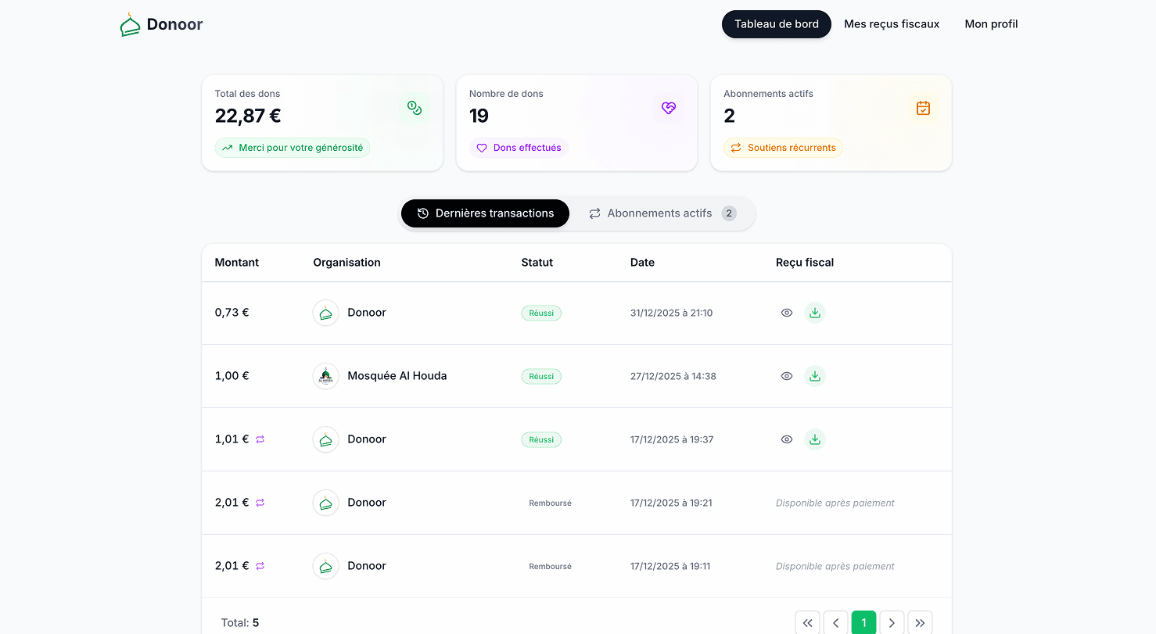Switch to the Abonnements actifs tab

(661, 213)
